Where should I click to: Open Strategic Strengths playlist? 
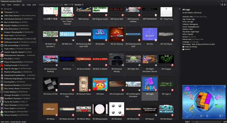coord(18,95)
